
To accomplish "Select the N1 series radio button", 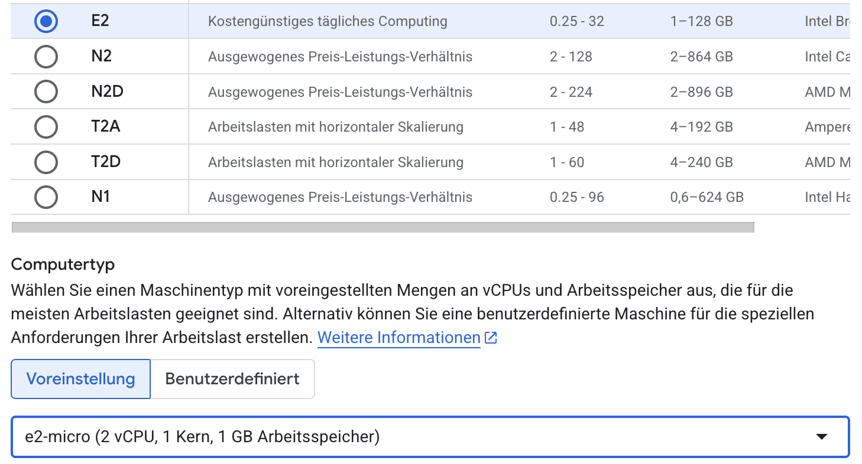I will click(x=46, y=197).
